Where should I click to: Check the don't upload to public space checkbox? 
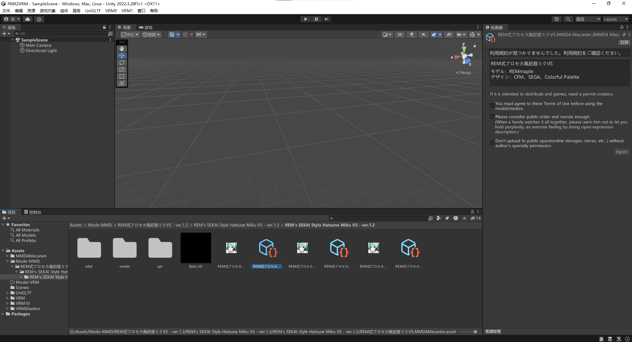click(x=492, y=143)
